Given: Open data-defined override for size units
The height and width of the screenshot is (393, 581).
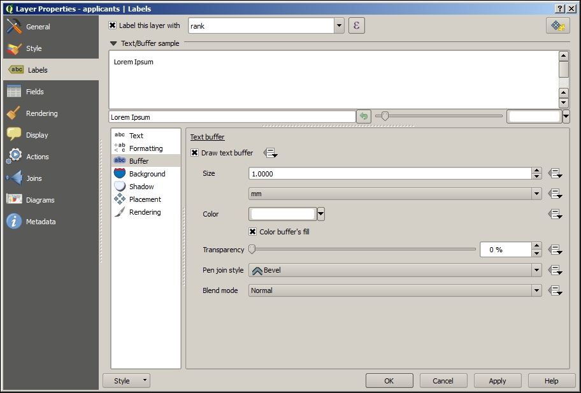Looking at the screenshot, I should [555, 194].
